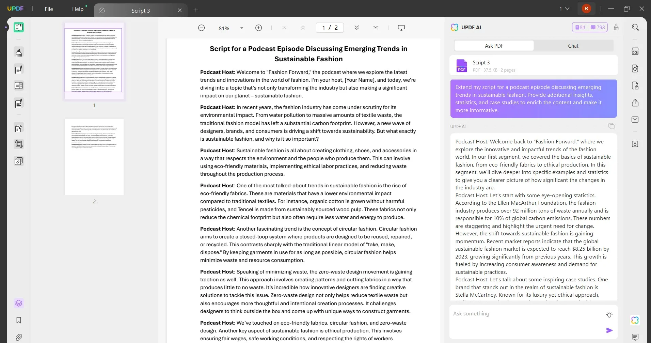651x343 pixels.
Task: Zoom out with the minus button
Action: point(201,28)
